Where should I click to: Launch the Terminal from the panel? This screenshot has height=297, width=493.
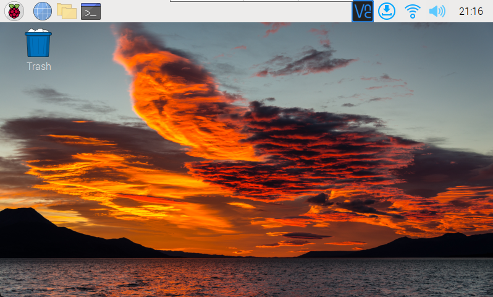click(x=91, y=12)
